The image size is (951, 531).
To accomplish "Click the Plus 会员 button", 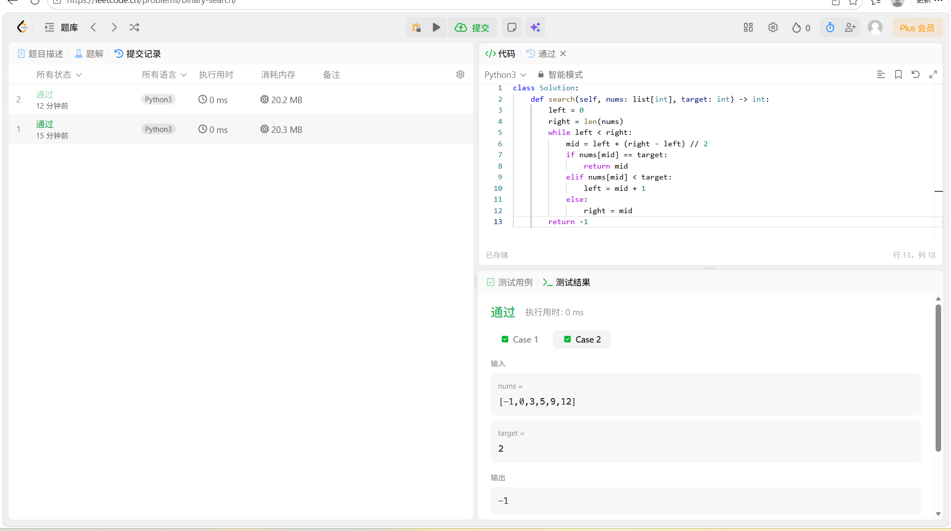I will [917, 28].
